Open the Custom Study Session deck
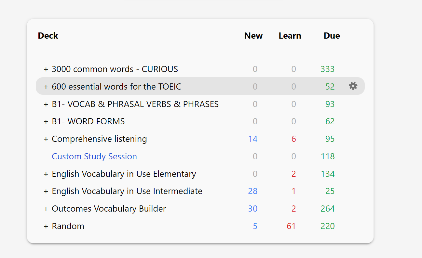Viewport: 422px width, 258px height. (x=94, y=156)
